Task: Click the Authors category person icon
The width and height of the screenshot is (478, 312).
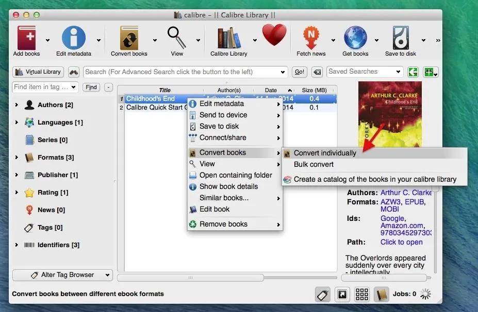Action: point(29,105)
